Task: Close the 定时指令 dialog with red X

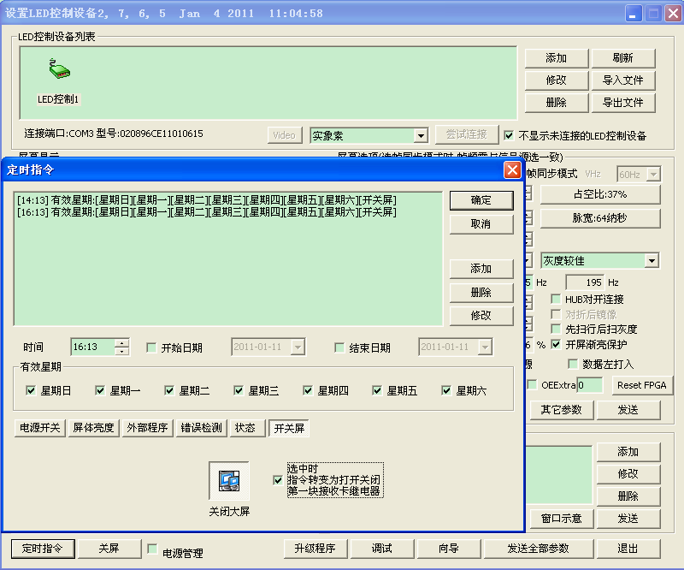Action: click(x=512, y=169)
